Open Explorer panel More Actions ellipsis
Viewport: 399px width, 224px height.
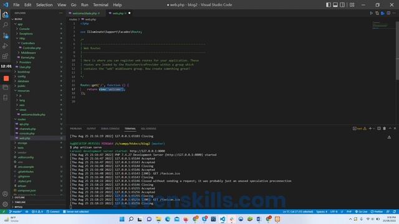click(60, 13)
